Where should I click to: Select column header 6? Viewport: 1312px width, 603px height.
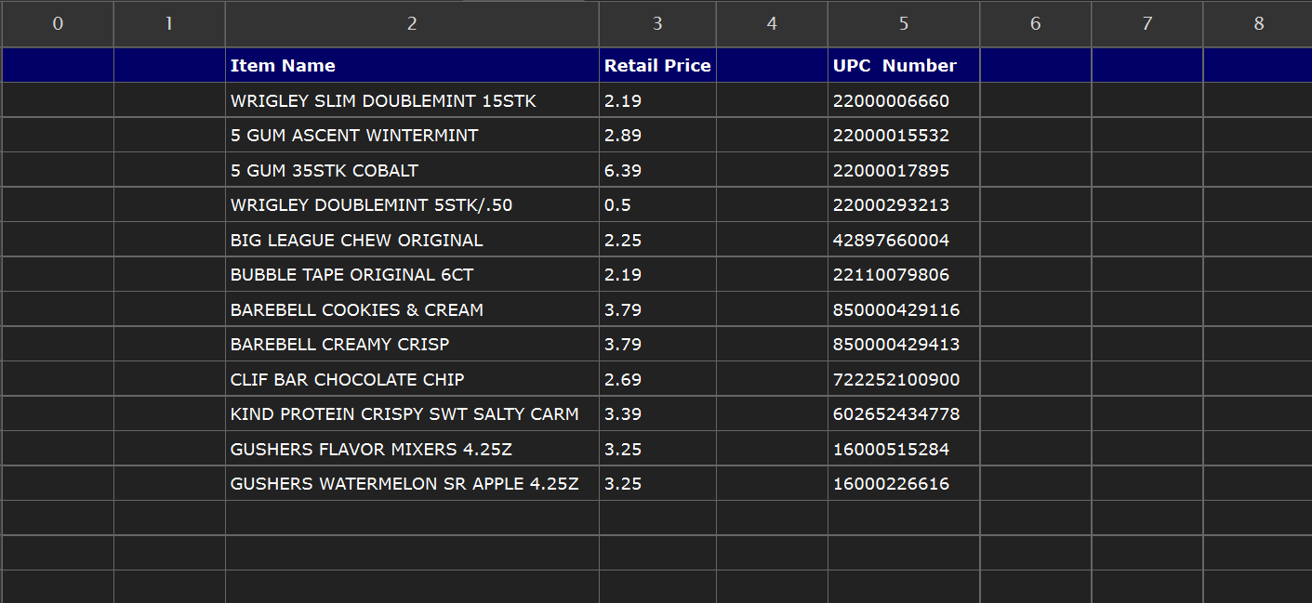1036,24
